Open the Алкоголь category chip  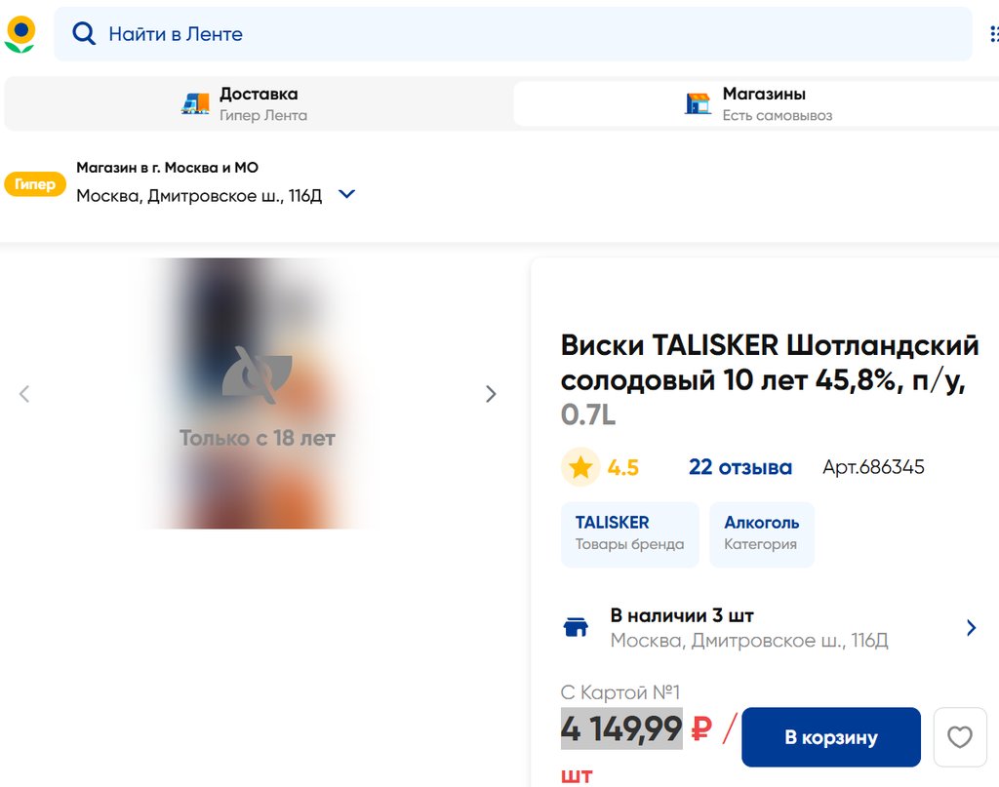pyautogui.click(x=761, y=532)
